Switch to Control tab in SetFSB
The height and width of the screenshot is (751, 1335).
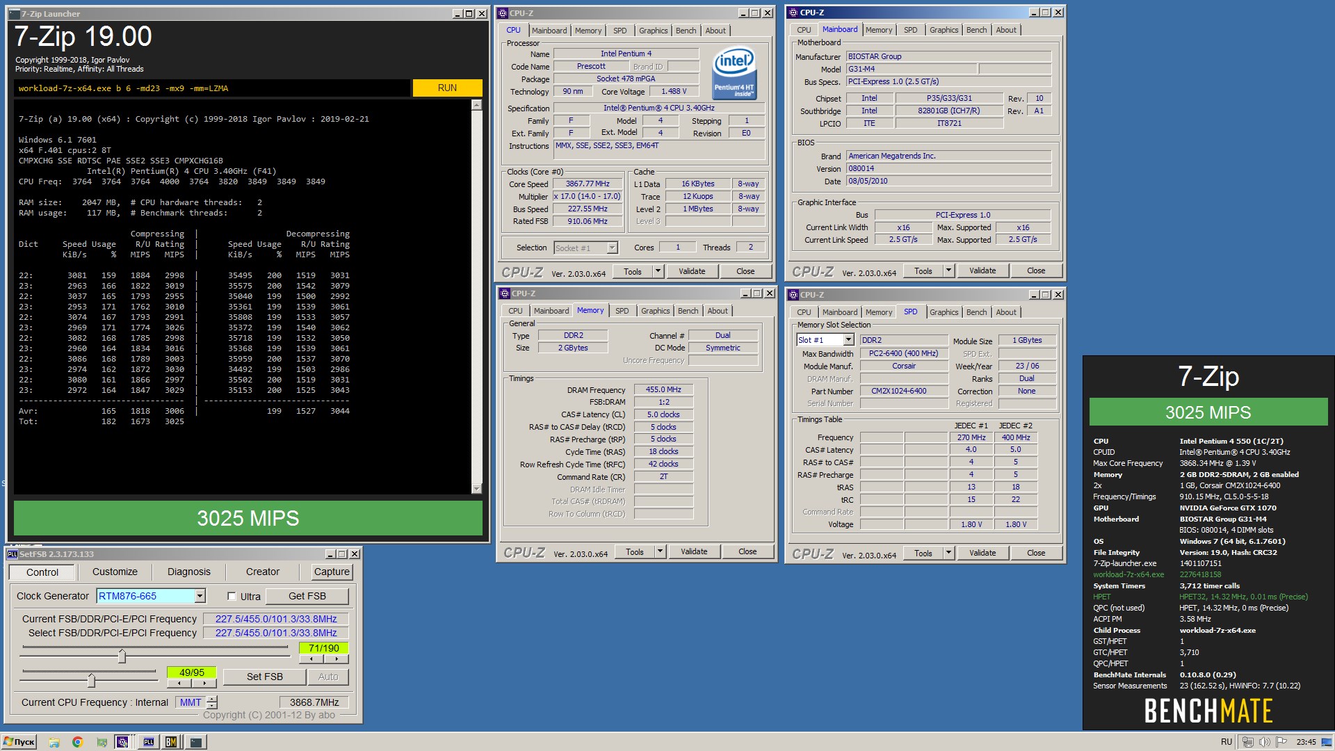[42, 572]
